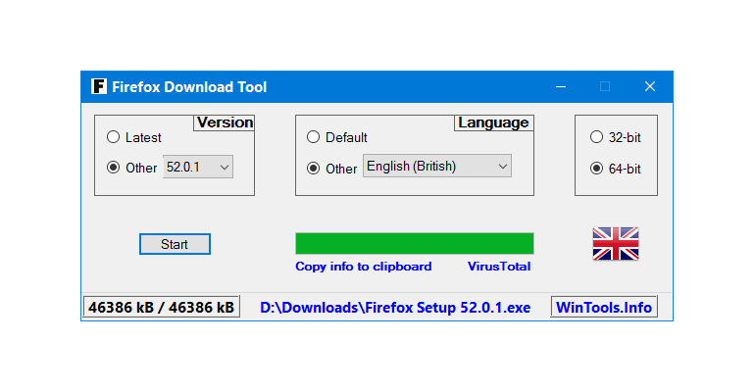
Task: Select the 64-bit option
Action: click(596, 169)
